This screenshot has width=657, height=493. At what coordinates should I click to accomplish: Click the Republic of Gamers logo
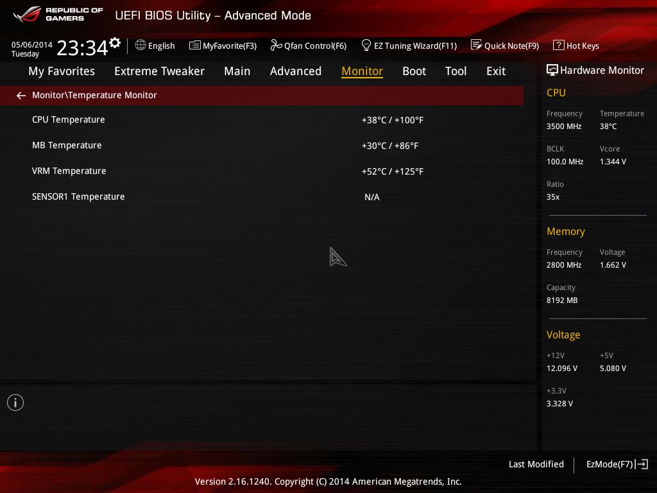pos(58,14)
